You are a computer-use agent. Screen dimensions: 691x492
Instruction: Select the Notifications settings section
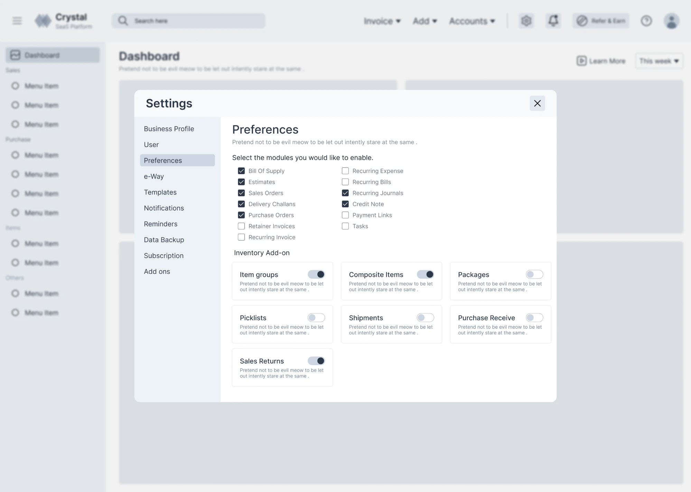(x=164, y=208)
